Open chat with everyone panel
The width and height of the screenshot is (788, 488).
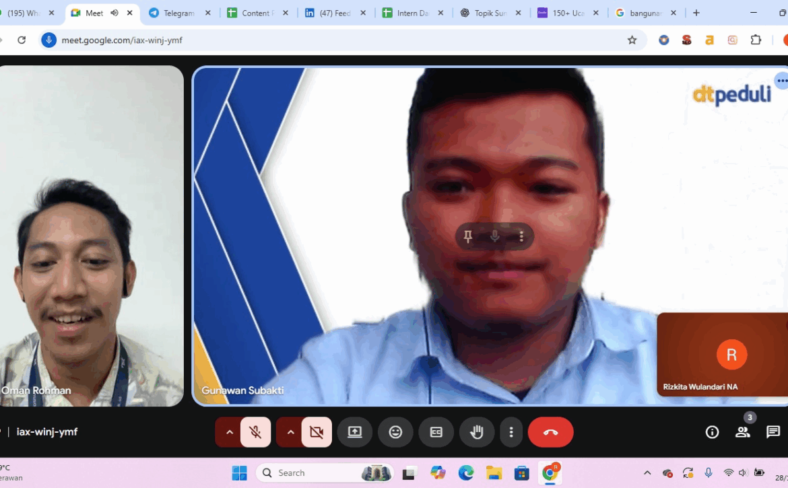[x=773, y=432]
